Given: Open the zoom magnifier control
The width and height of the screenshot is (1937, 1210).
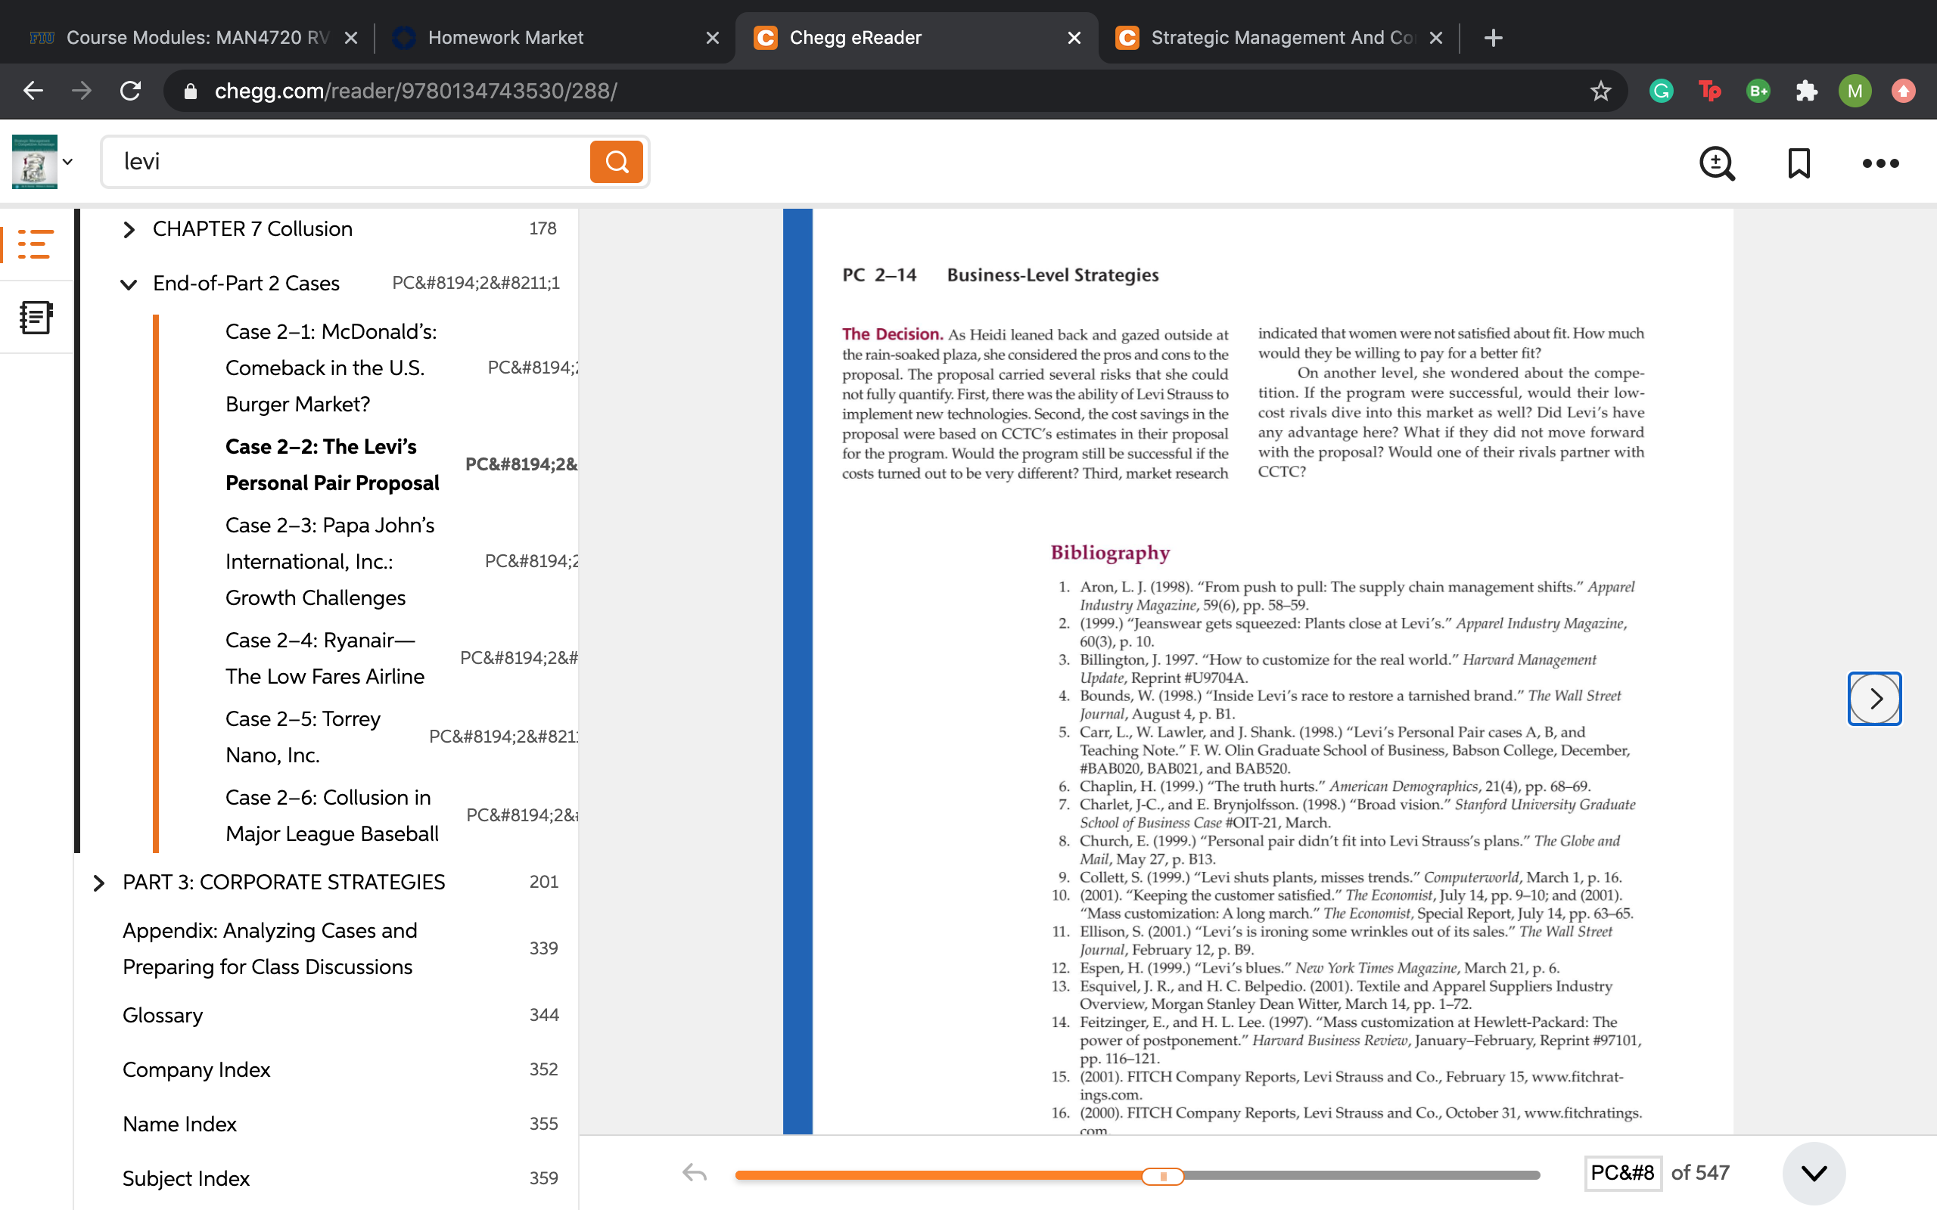Looking at the screenshot, I should pos(1717,163).
